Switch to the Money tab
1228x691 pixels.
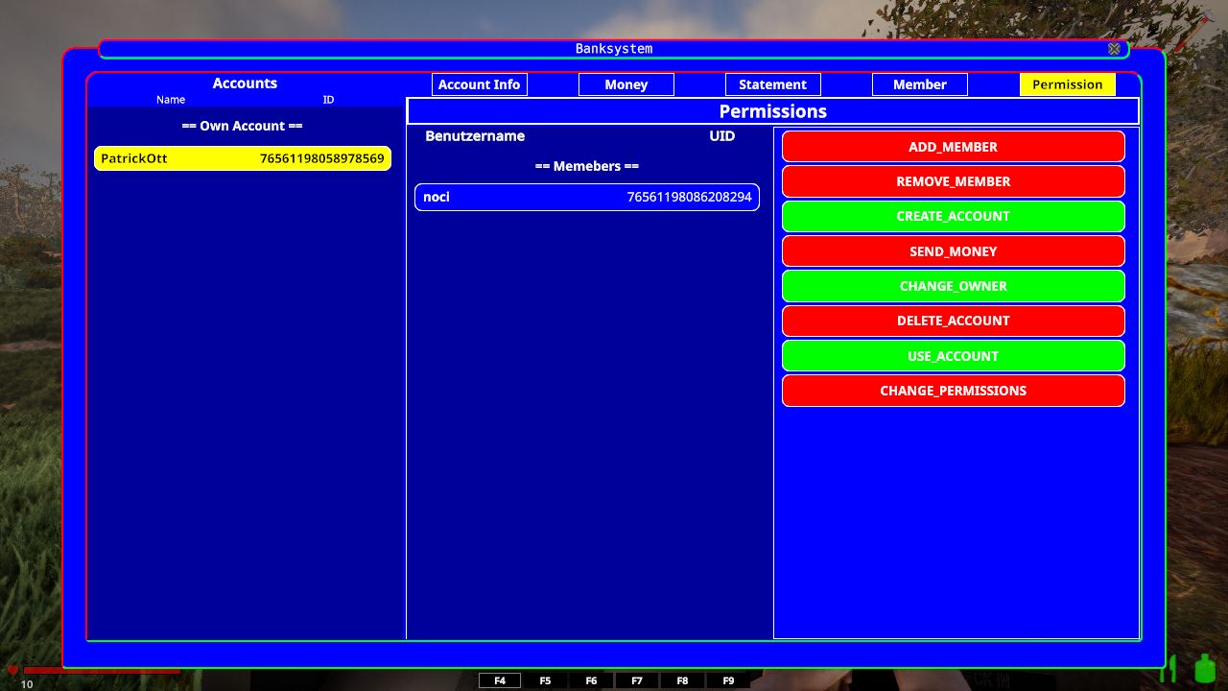[626, 84]
